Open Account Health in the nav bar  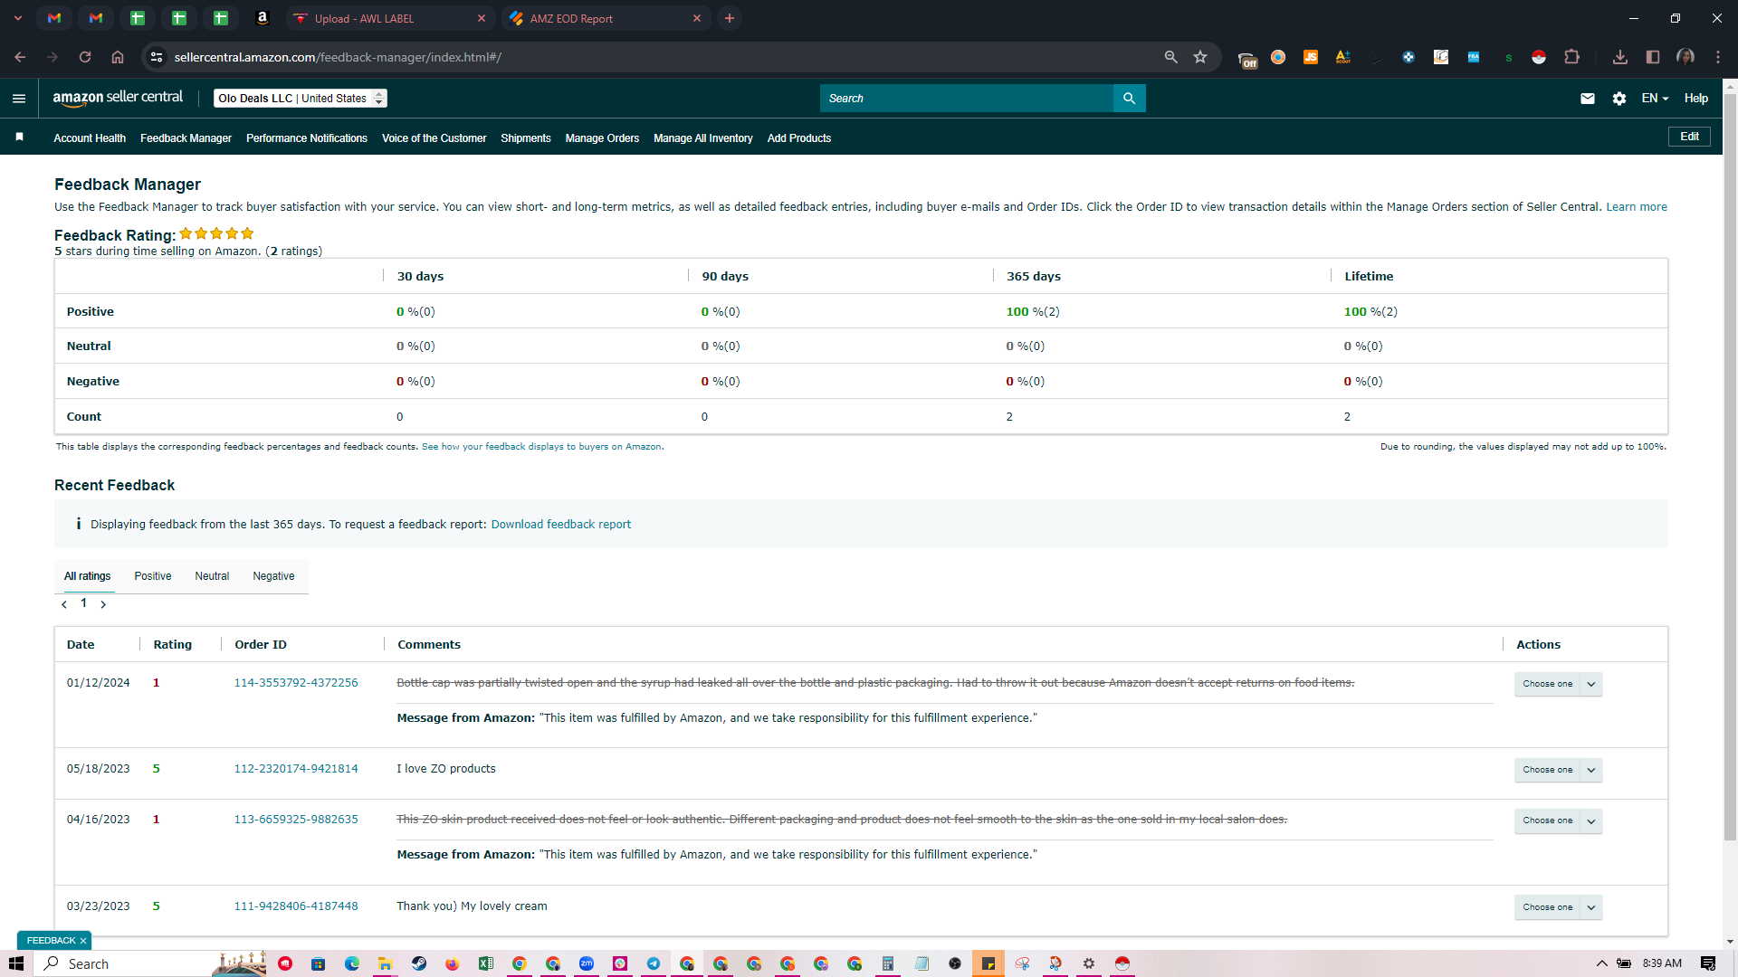[x=90, y=138]
